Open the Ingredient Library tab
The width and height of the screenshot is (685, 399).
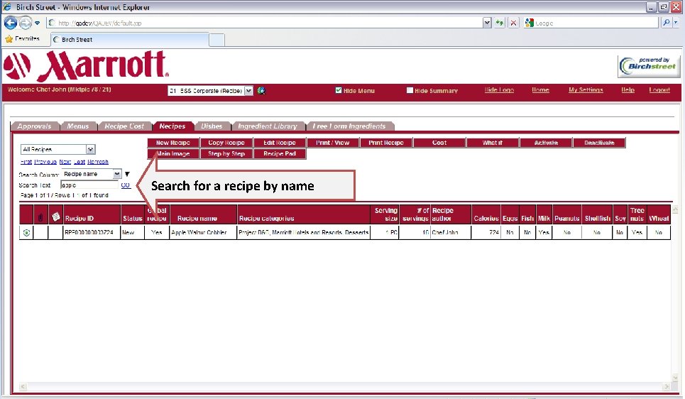(268, 126)
